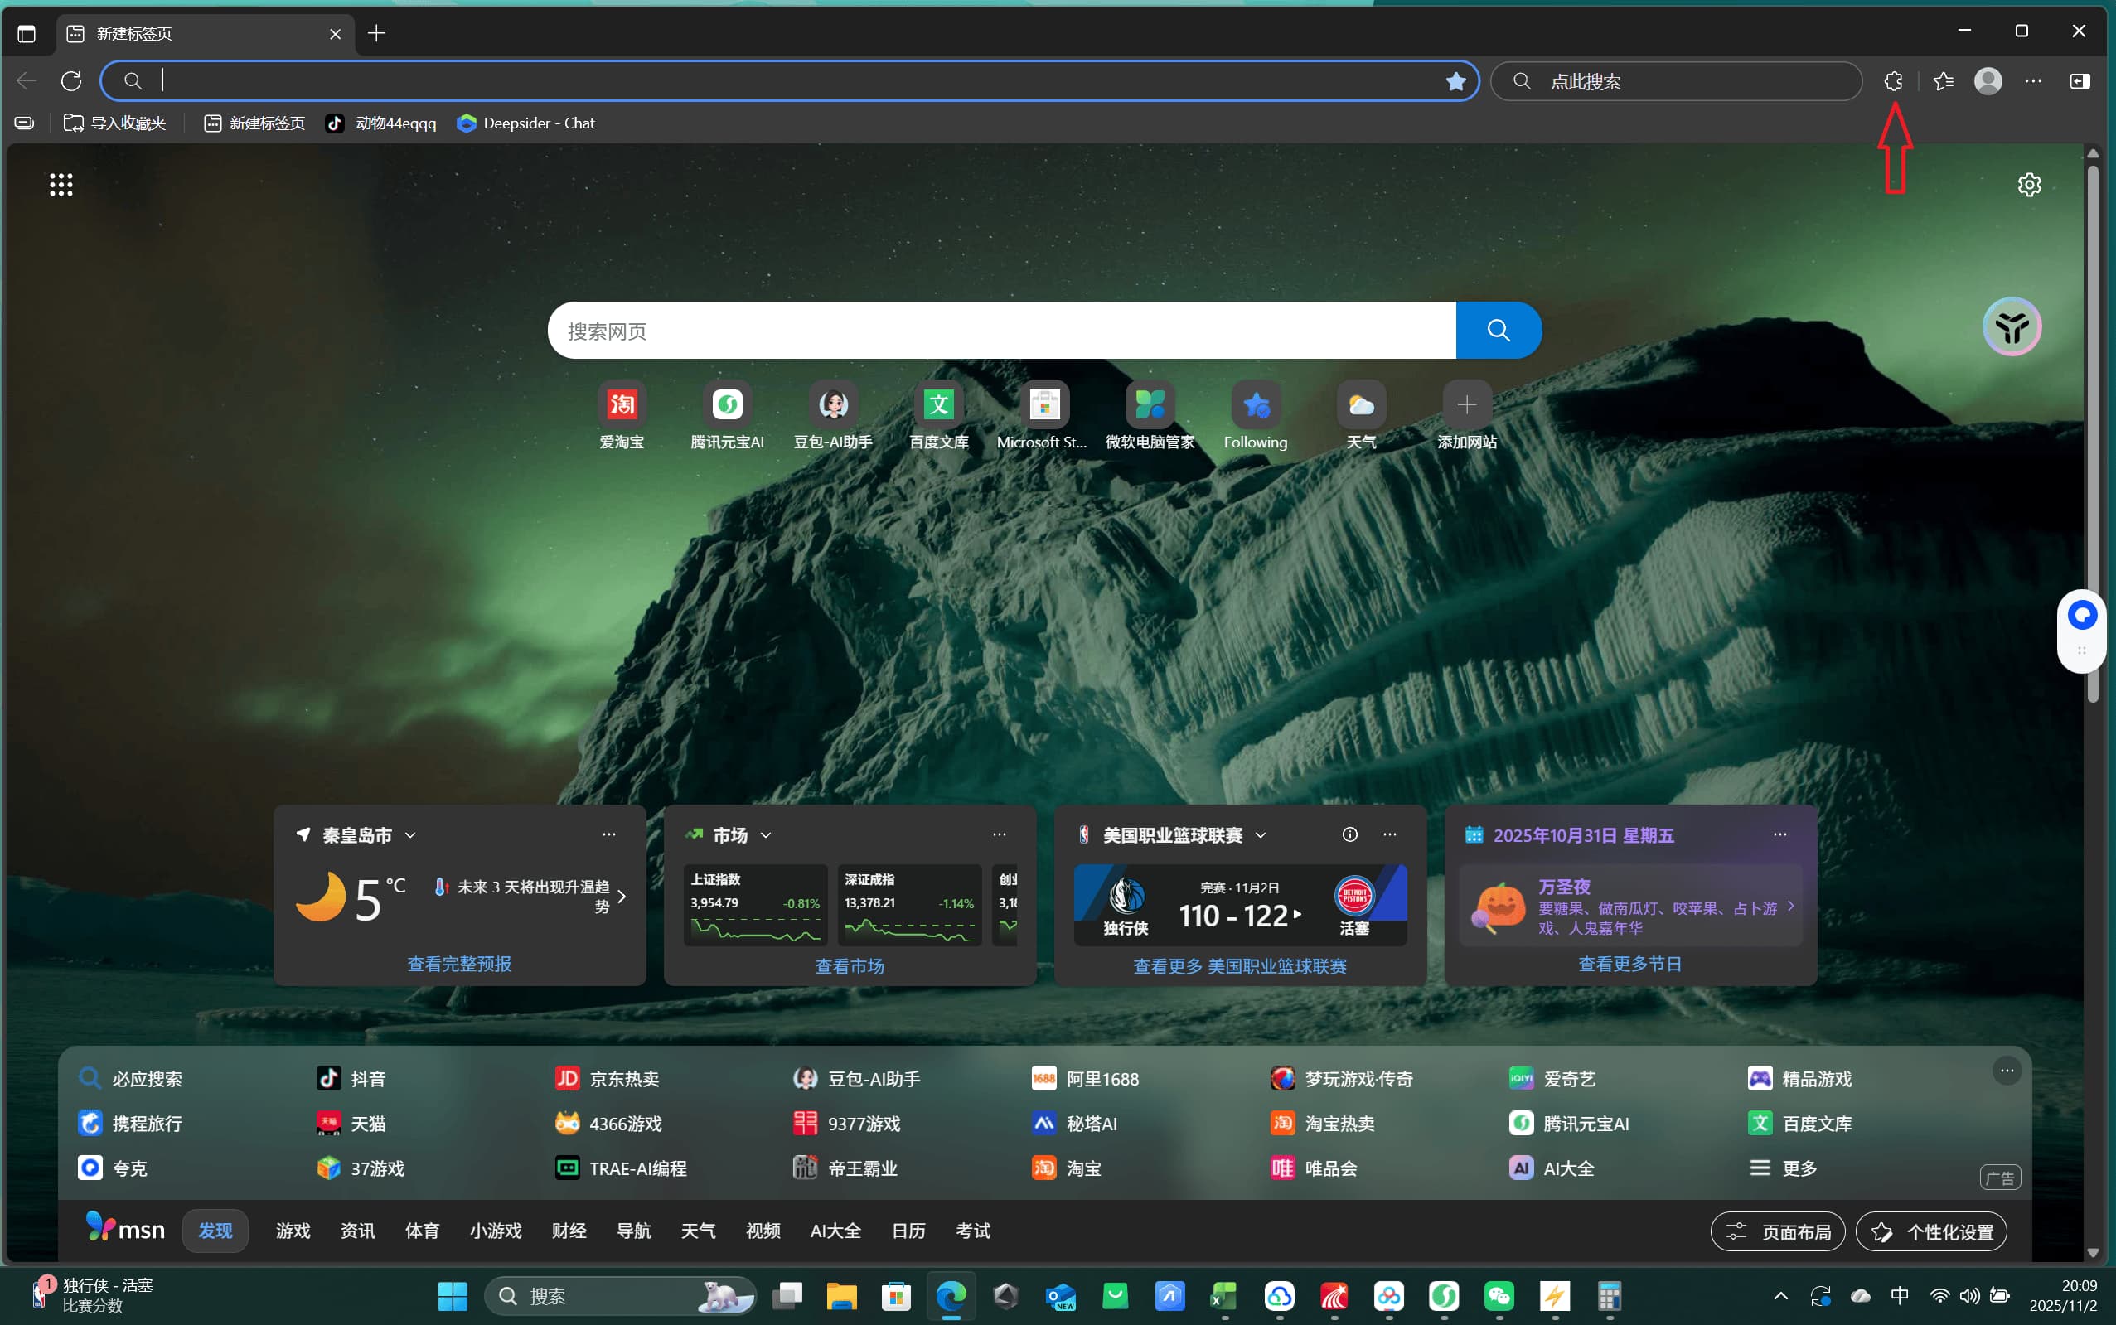Open the browser Extensions puzzle icon
Screen dimensions: 2116x1325
1892,81
